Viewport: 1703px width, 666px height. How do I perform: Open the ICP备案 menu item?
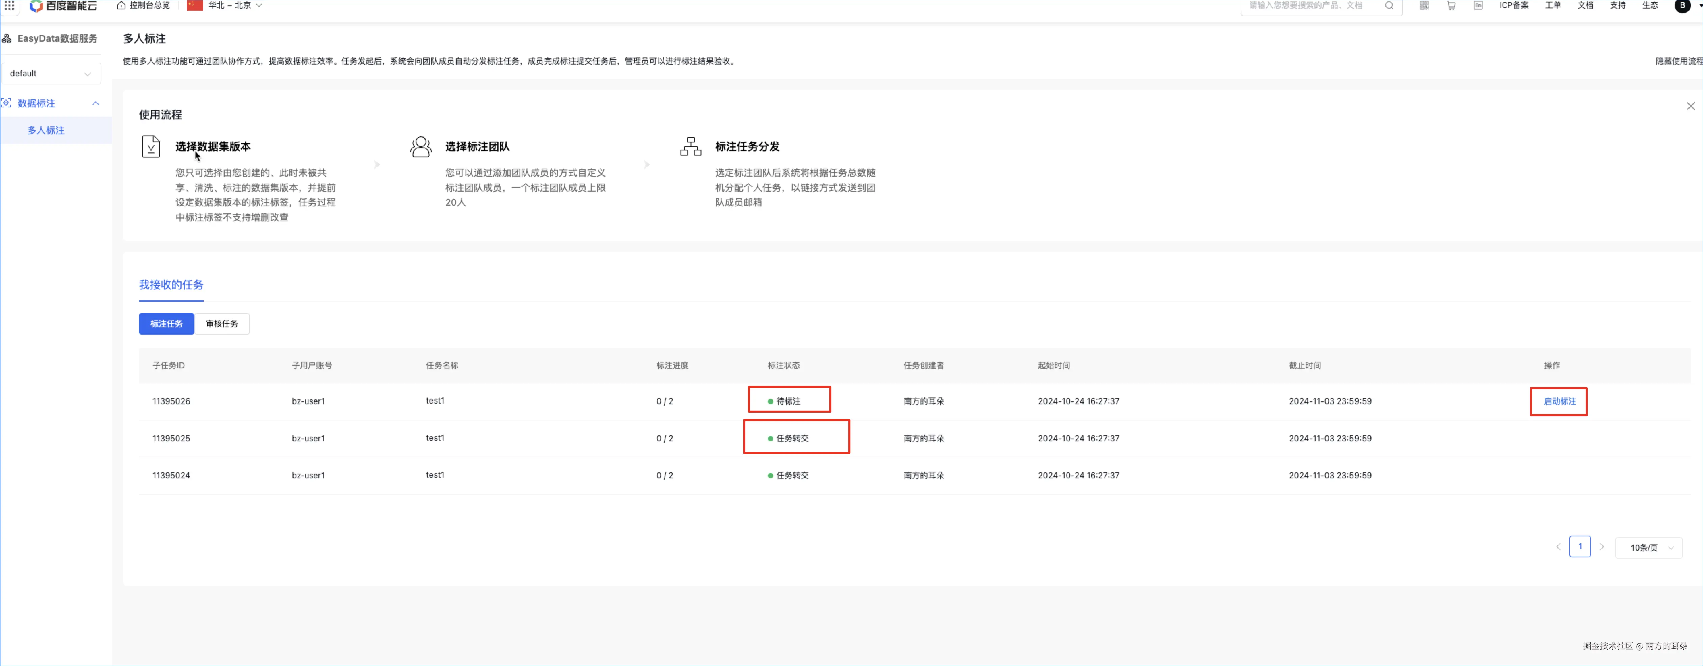click(x=1514, y=5)
